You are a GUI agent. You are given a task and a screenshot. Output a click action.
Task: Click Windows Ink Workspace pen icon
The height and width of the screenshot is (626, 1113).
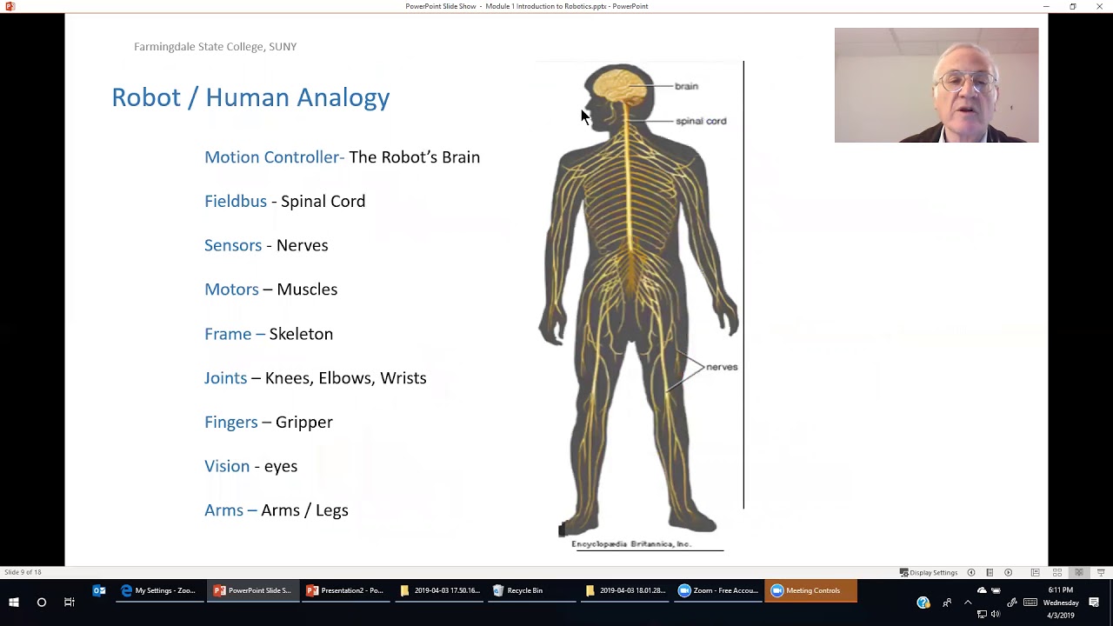click(x=1012, y=602)
